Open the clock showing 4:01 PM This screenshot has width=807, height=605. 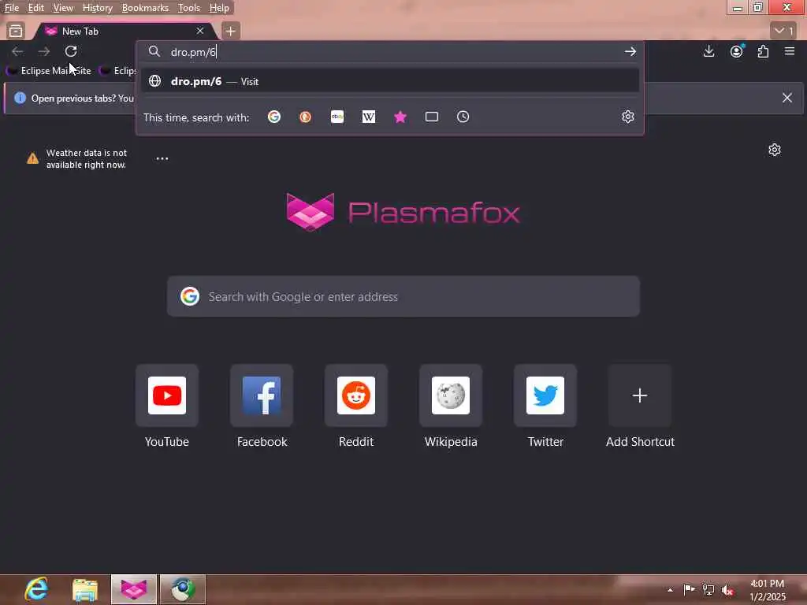pos(767,590)
